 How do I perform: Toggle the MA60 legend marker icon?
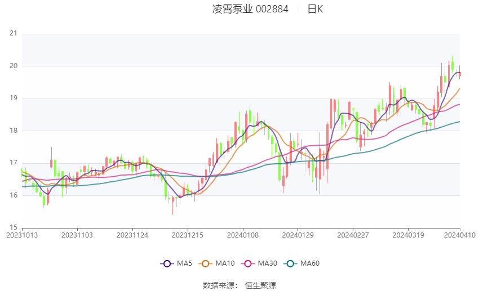point(290,263)
